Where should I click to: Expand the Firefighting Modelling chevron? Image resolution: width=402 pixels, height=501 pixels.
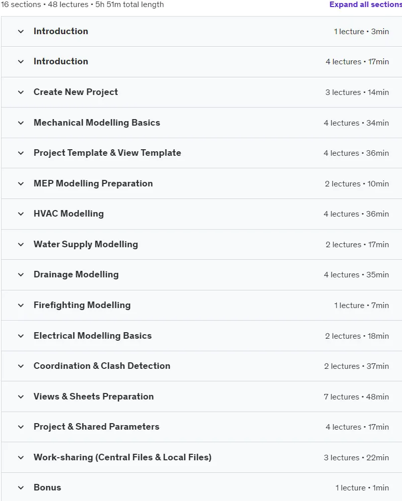[x=21, y=306]
